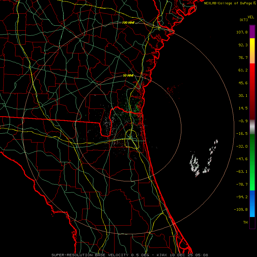The image size is (257, 257).
Task: Select the TH legend label
Action: [x=245, y=222]
